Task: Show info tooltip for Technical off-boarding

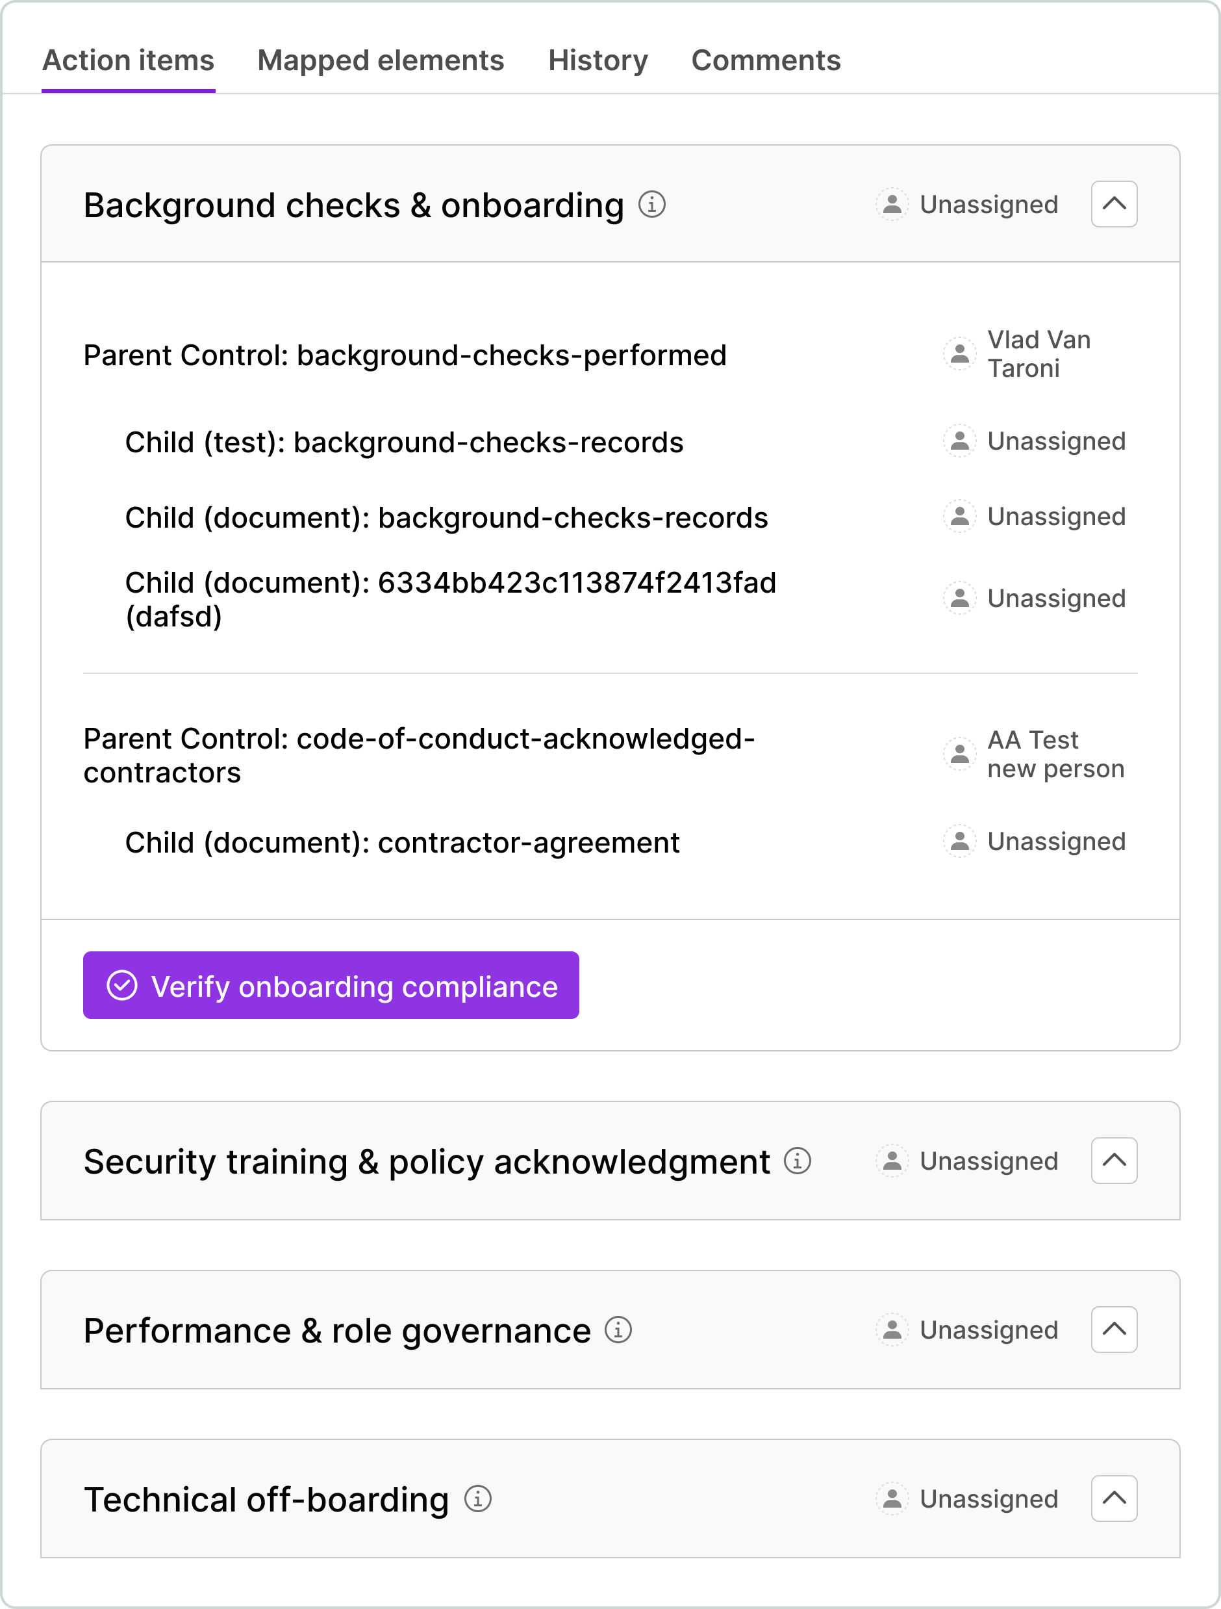Action: point(477,1499)
